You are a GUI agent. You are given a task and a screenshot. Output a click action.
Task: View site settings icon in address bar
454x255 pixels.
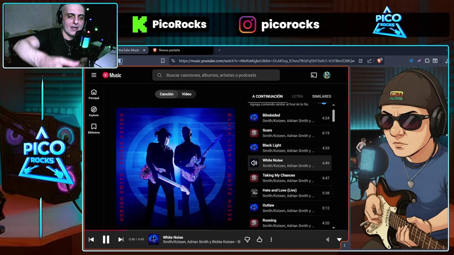[x=173, y=61]
